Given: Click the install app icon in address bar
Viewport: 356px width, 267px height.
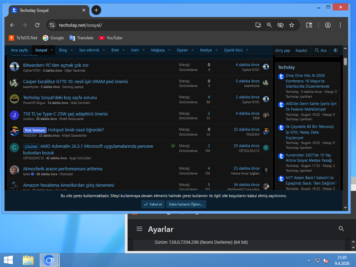Looking at the screenshot, I should click(258, 25).
